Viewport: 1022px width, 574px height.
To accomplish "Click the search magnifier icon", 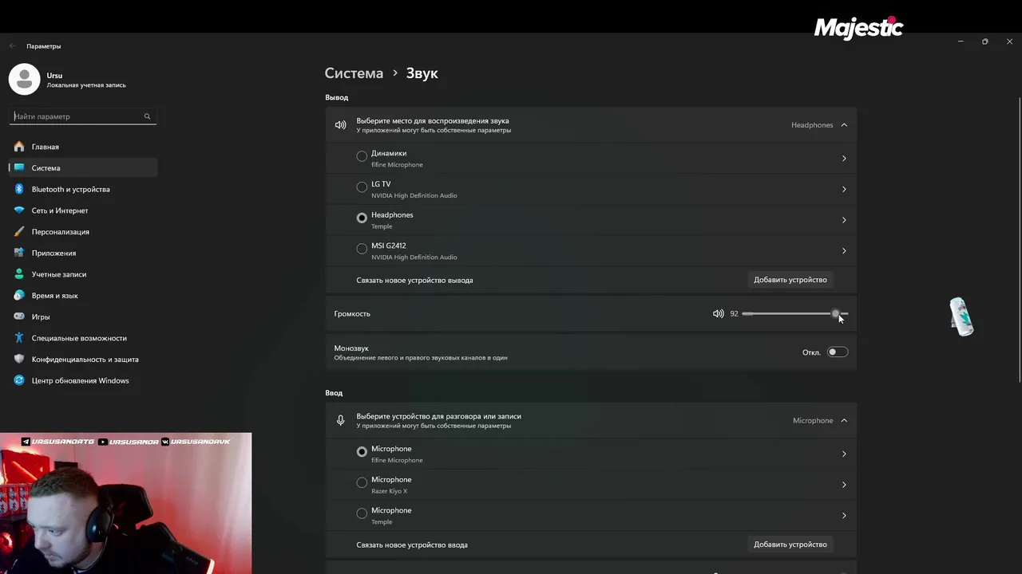I will pyautogui.click(x=147, y=116).
